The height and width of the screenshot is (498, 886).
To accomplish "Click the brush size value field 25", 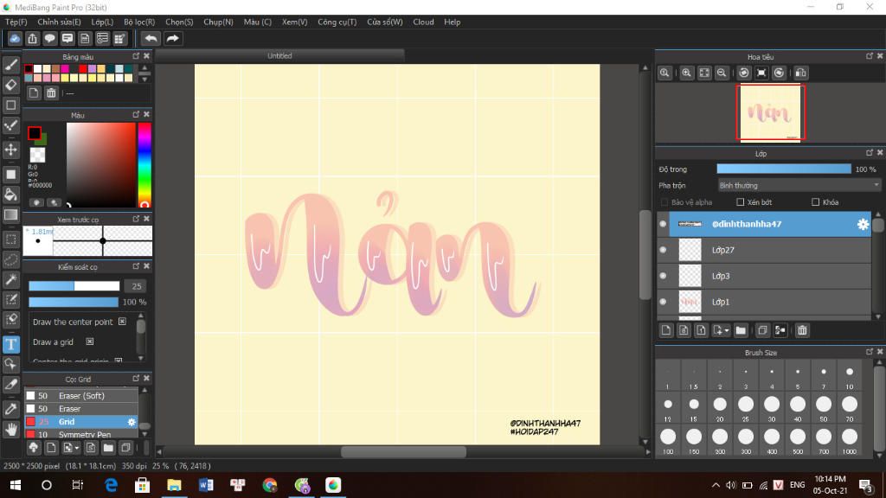I will pyautogui.click(x=136, y=286).
